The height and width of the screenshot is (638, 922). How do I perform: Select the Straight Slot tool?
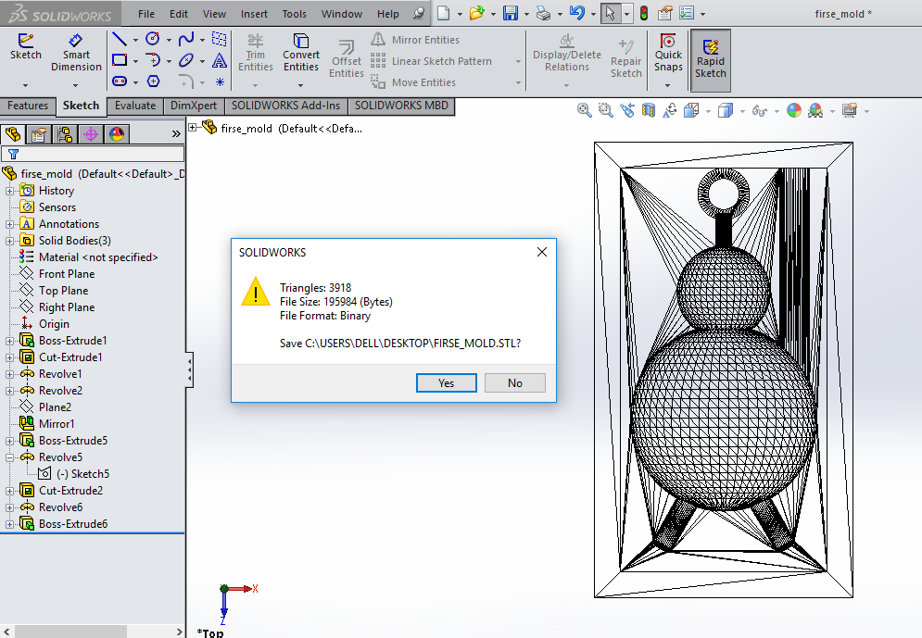pyautogui.click(x=120, y=81)
